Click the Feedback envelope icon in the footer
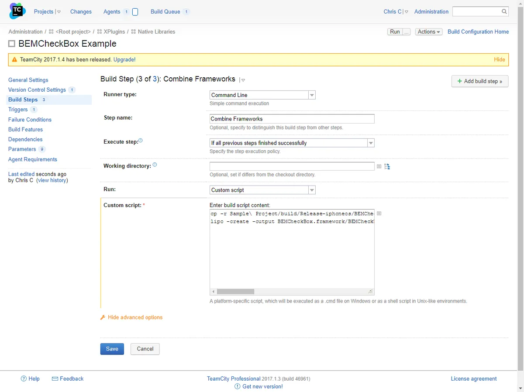The width and height of the screenshot is (524, 392). pos(55,378)
